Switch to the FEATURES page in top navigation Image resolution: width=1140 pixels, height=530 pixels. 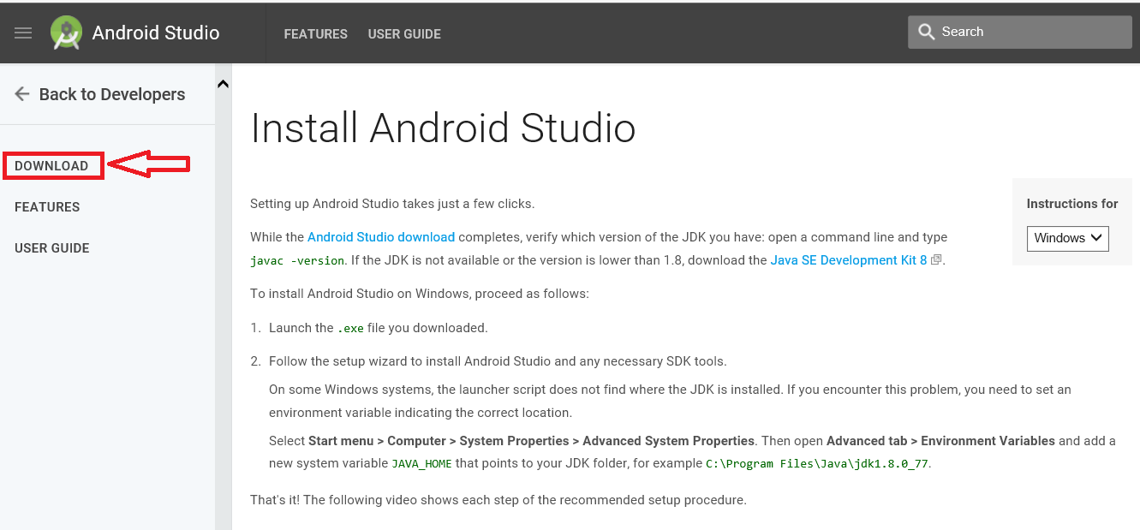[x=315, y=34]
